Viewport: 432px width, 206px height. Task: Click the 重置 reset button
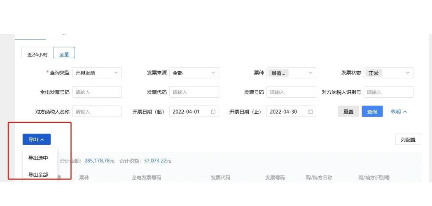click(x=348, y=111)
